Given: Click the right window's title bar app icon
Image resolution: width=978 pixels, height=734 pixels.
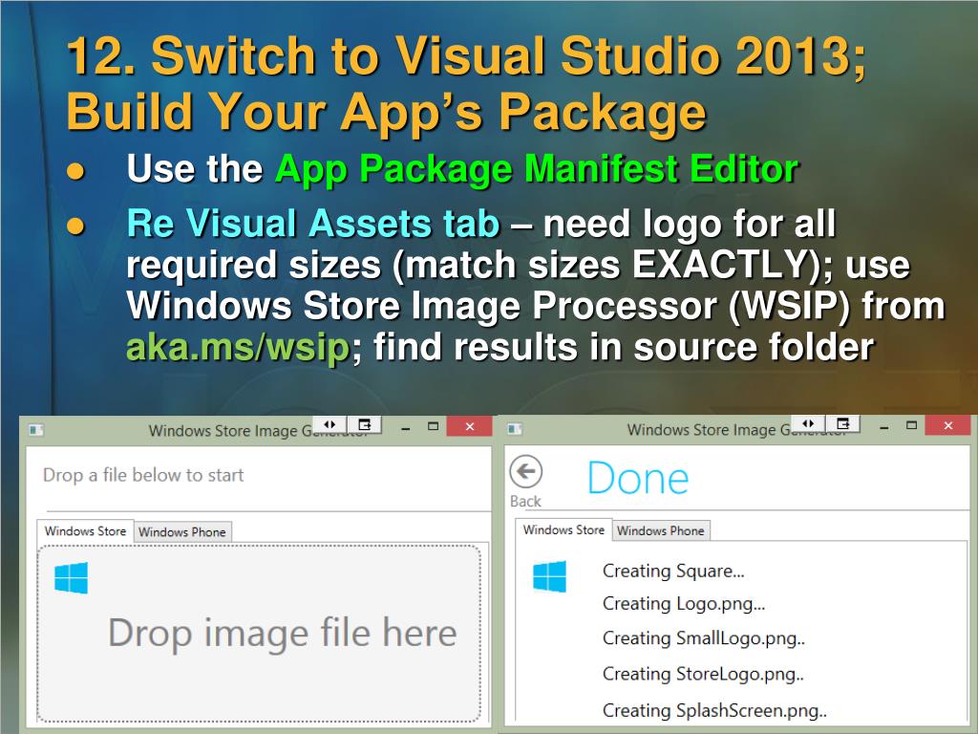Looking at the screenshot, I should tap(515, 429).
